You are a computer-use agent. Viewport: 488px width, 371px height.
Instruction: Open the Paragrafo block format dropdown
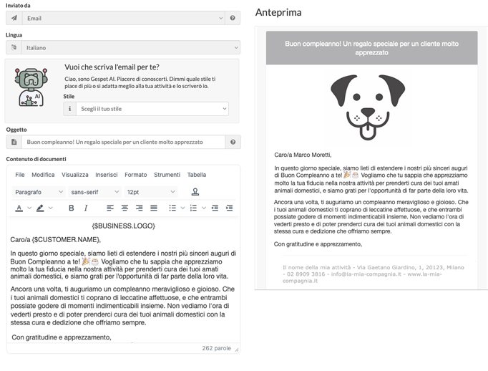pyautogui.click(x=39, y=192)
